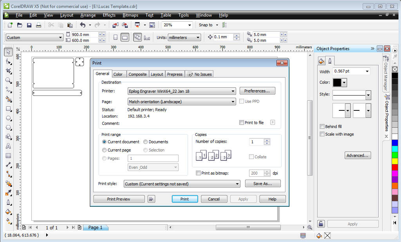Open the Effects menu

[x=109, y=15]
